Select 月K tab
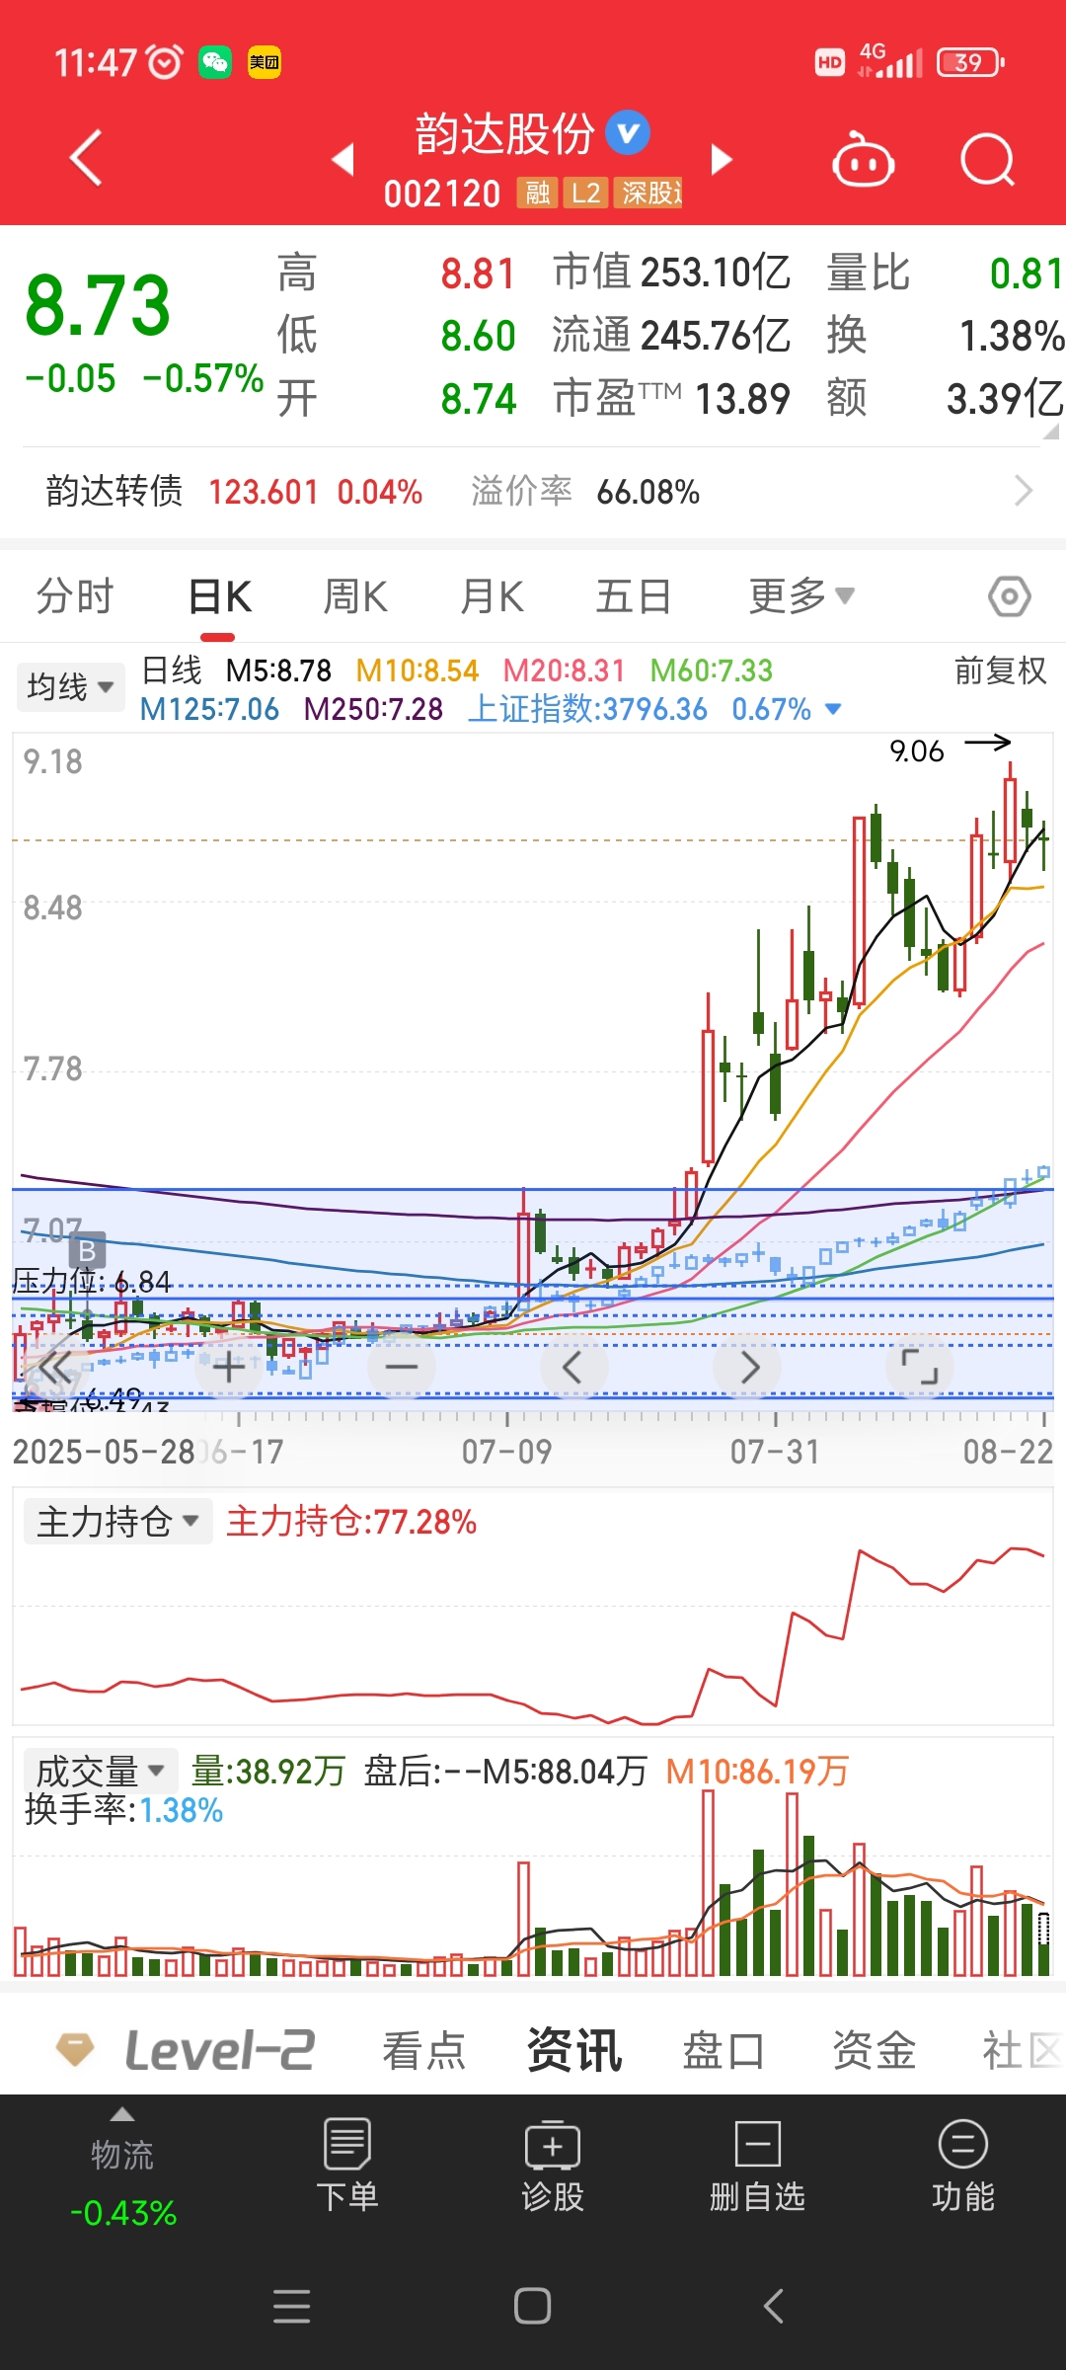The image size is (1066, 2370). (x=492, y=596)
